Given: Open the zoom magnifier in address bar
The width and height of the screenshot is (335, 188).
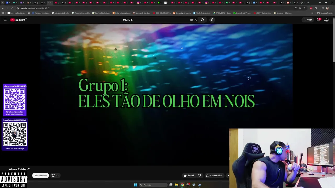Looking at the screenshot, I should (300, 8).
